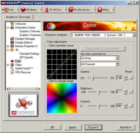Expand the Video tree node

tap(8, 65)
